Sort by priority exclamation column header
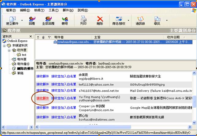The image size is (197, 136). point(38,37)
